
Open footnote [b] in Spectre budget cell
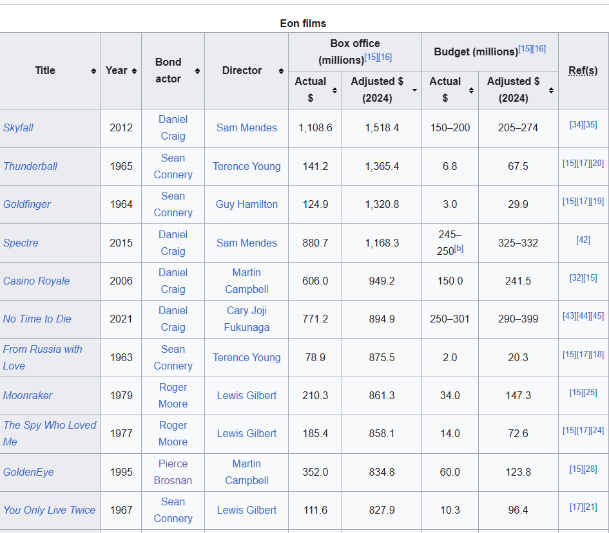click(459, 248)
